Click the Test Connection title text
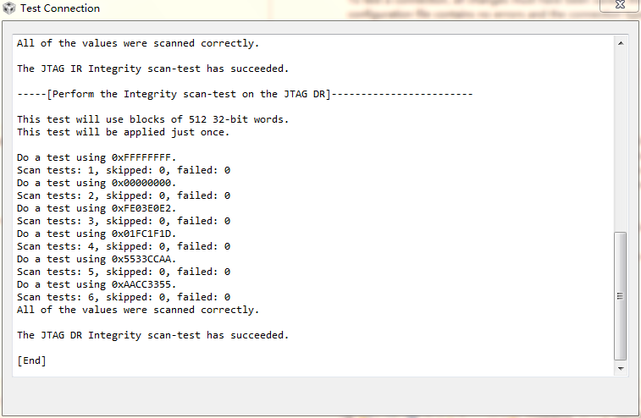Screen dimensions: 641x418 [x=59, y=8]
